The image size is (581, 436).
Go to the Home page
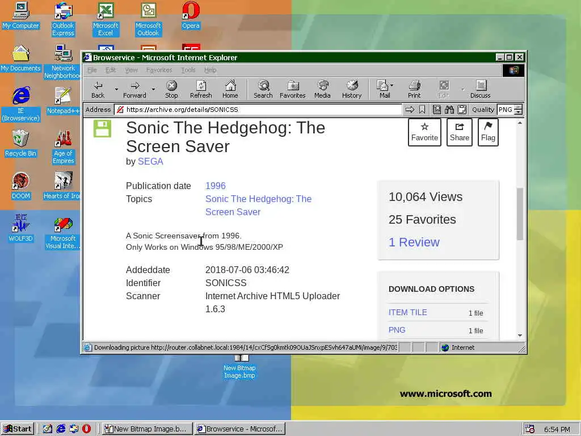[230, 90]
